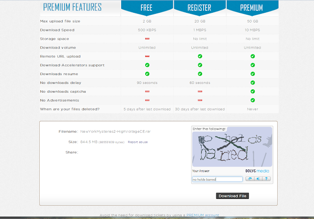Click the Download File button
This screenshot has width=314, height=219.
point(232,196)
